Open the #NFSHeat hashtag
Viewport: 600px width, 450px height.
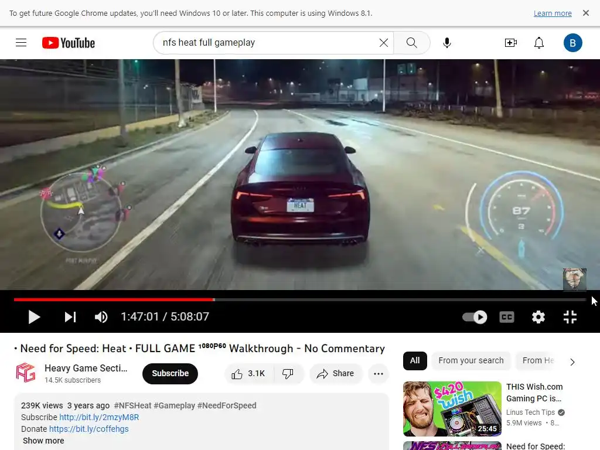point(133,405)
